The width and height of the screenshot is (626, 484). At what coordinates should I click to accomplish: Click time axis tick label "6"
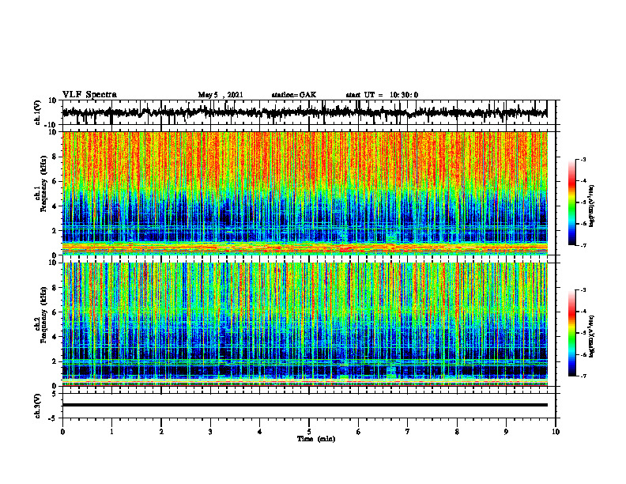pyautogui.click(x=359, y=432)
